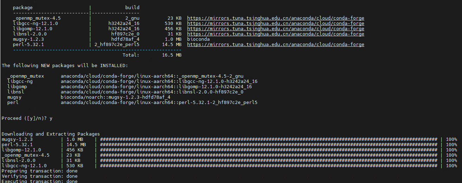Click the bioconda/noarch::mugsy-1.2.3-hdfd78af_4 text
Screen dimensions: 462x183
click(115, 97)
